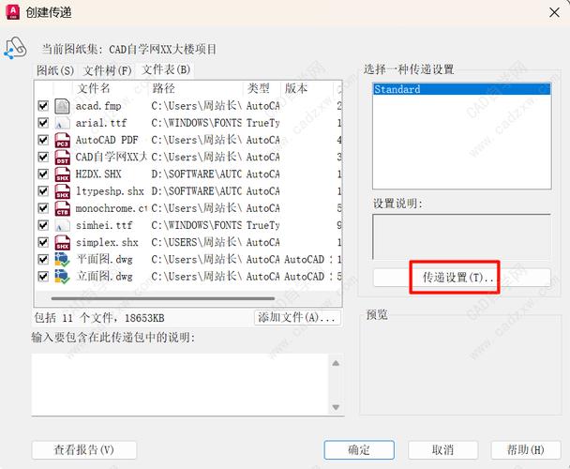Switch to the 图纸(S) tab
Screen dimensions: 570x469
click(x=55, y=70)
